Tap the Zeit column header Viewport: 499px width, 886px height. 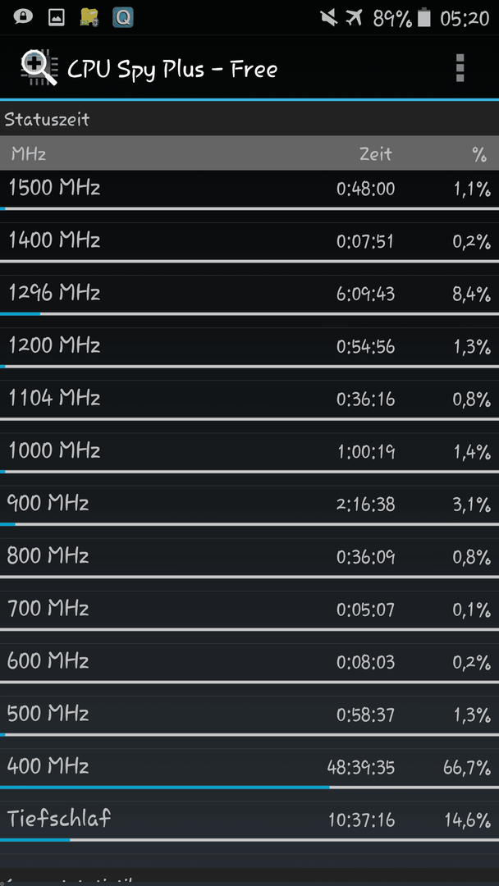point(376,153)
